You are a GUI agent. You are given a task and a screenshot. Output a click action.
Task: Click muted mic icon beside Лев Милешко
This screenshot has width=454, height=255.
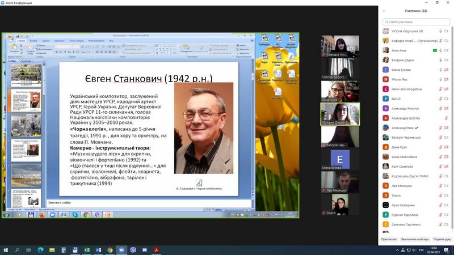tap(441, 186)
